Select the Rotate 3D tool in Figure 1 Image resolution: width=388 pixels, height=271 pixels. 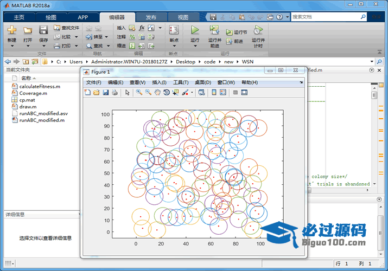pyautogui.click(x=167, y=92)
